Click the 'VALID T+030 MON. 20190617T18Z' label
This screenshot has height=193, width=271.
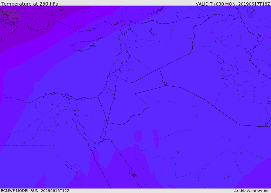tap(233, 4)
